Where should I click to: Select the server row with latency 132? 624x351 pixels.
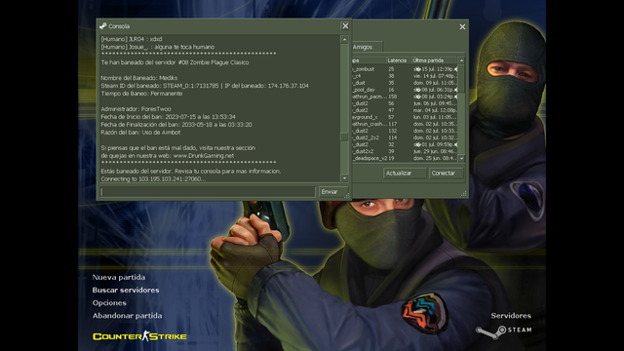pos(405,131)
